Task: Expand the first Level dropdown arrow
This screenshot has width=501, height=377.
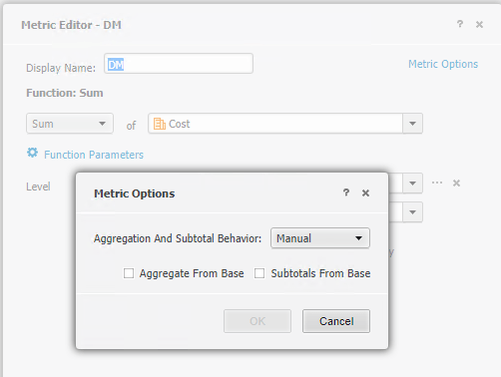Action: (x=412, y=183)
